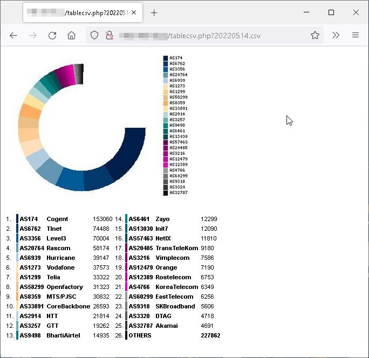The height and width of the screenshot is (358, 369).
Task: Click NetIX in row 16
Action: click(163, 238)
